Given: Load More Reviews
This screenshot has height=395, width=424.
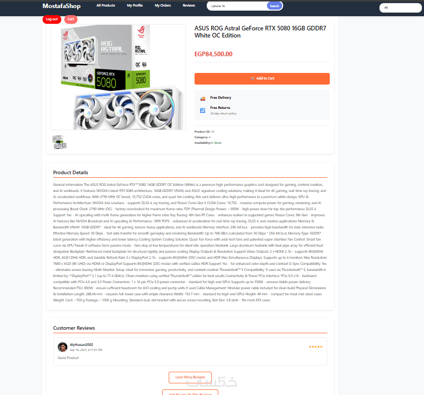Looking at the screenshot, I should point(190,377).
